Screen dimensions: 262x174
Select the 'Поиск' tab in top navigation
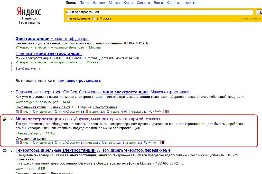71,3
